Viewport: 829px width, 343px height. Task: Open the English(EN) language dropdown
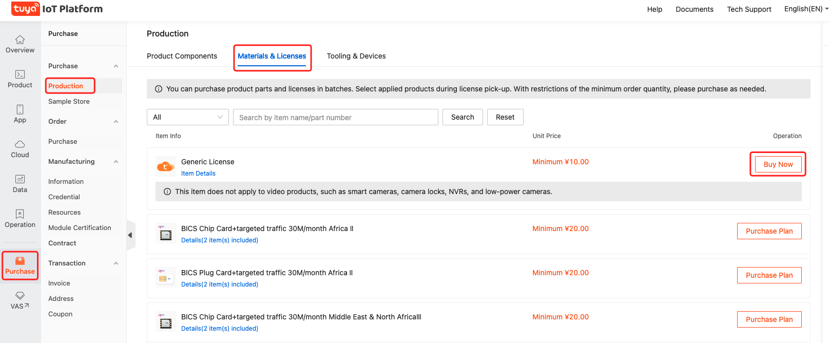click(805, 9)
